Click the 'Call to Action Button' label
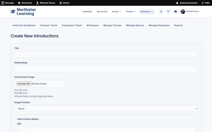The width and height of the screenshot is (212, 132). point(28,119)
